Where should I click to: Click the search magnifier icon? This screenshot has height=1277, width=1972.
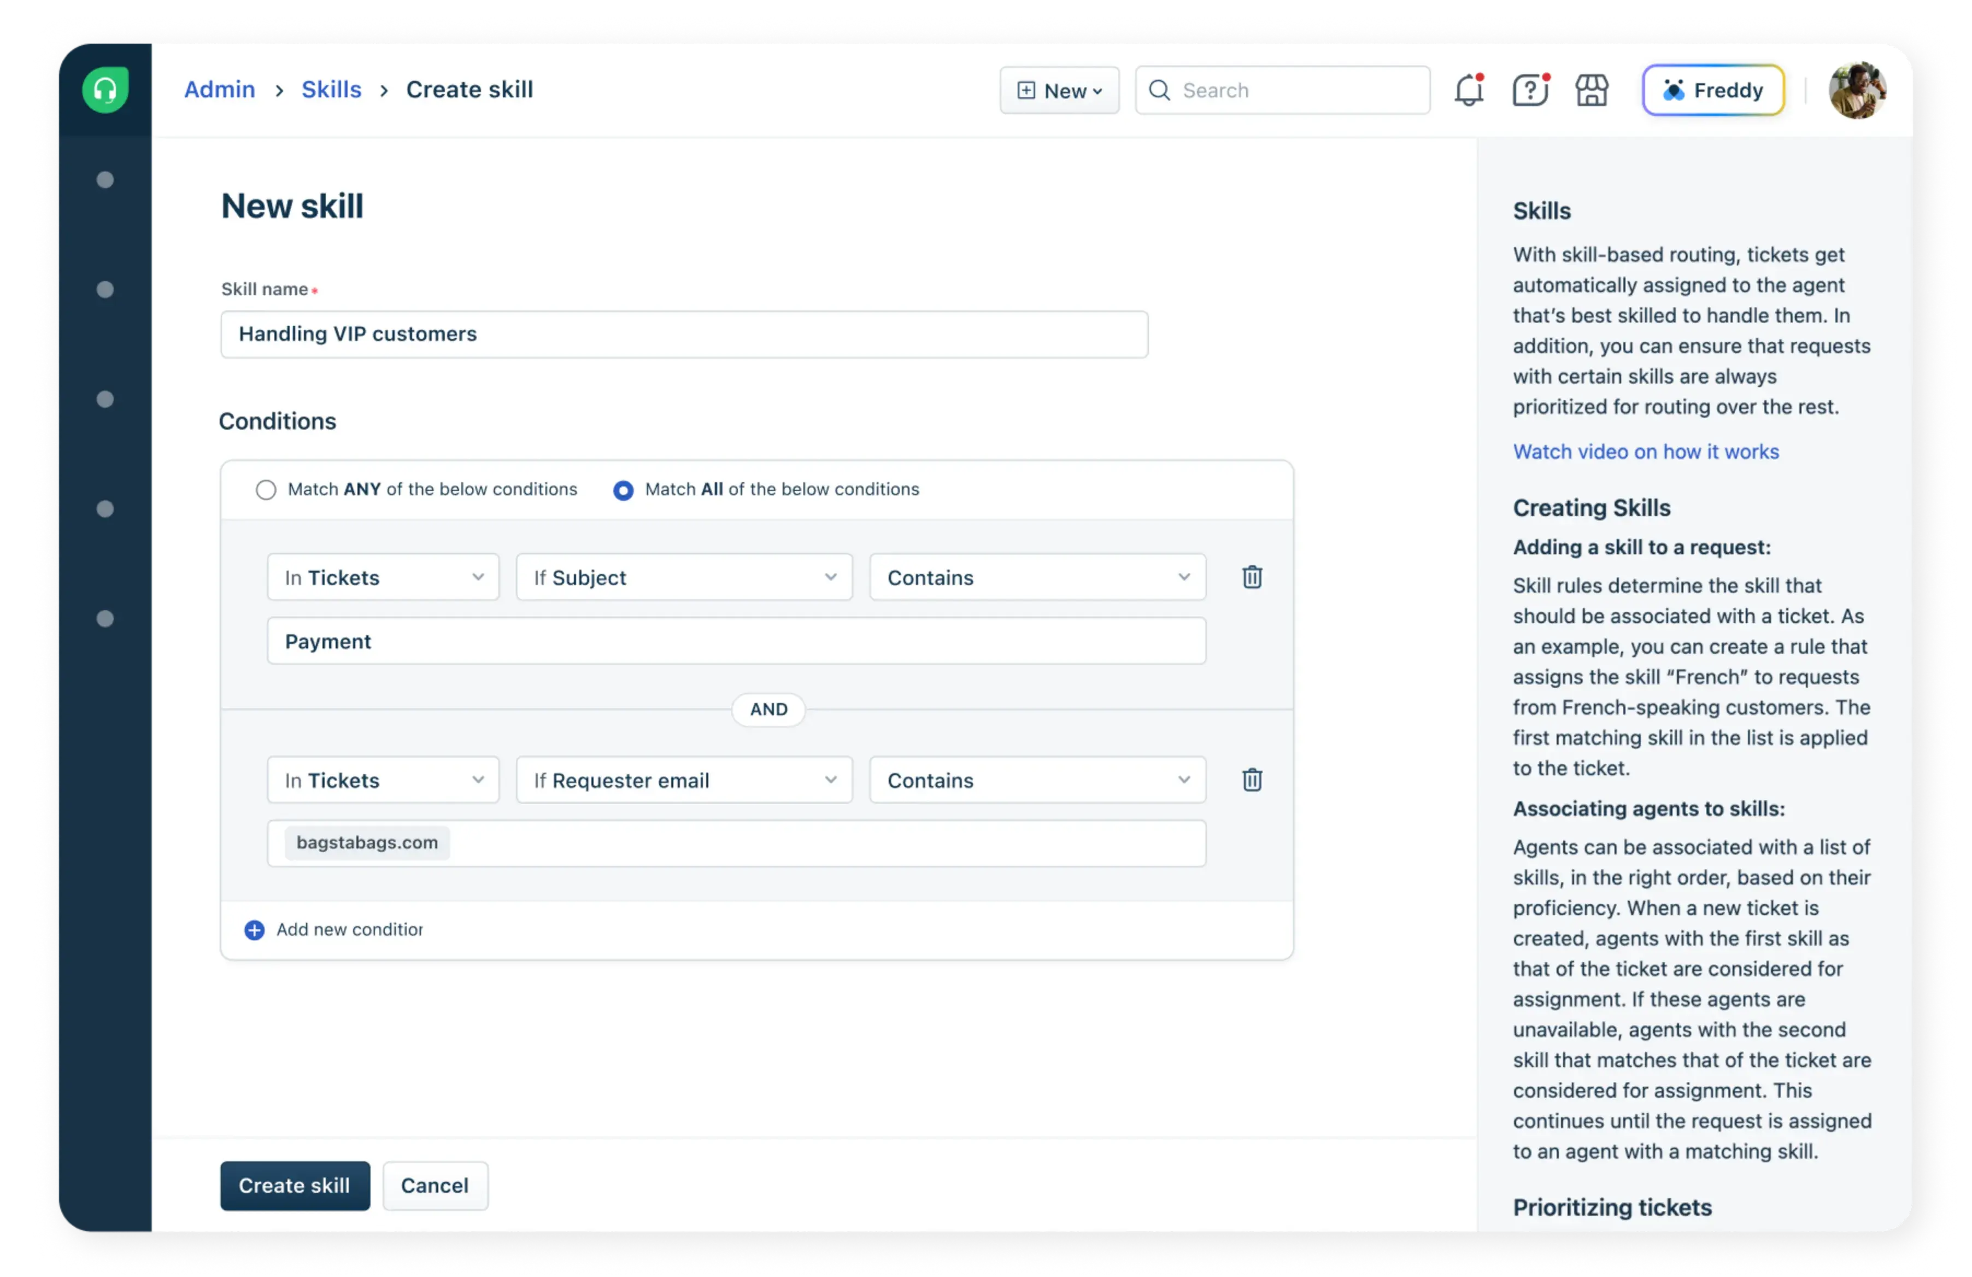(1159, 90)
